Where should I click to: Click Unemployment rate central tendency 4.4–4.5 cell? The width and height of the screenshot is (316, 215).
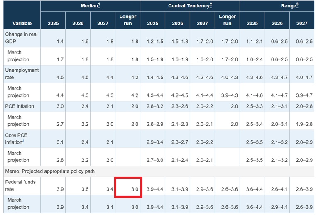(x=155, y=77)
